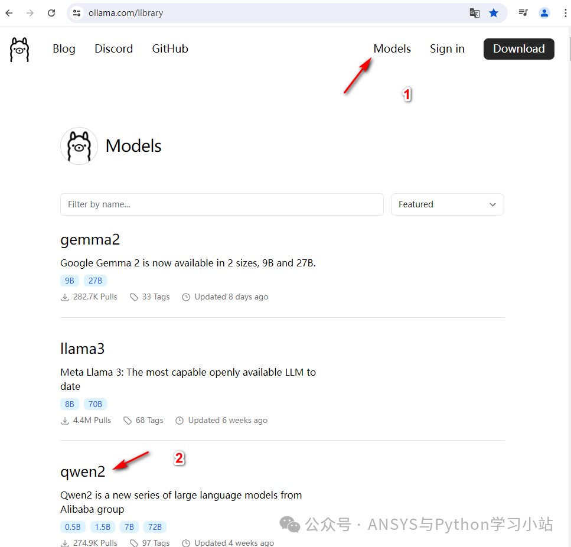Viewport: 571px width, 547px height.
Task: Select the qwen2 1.5B tag
Action: click(103, 527)
